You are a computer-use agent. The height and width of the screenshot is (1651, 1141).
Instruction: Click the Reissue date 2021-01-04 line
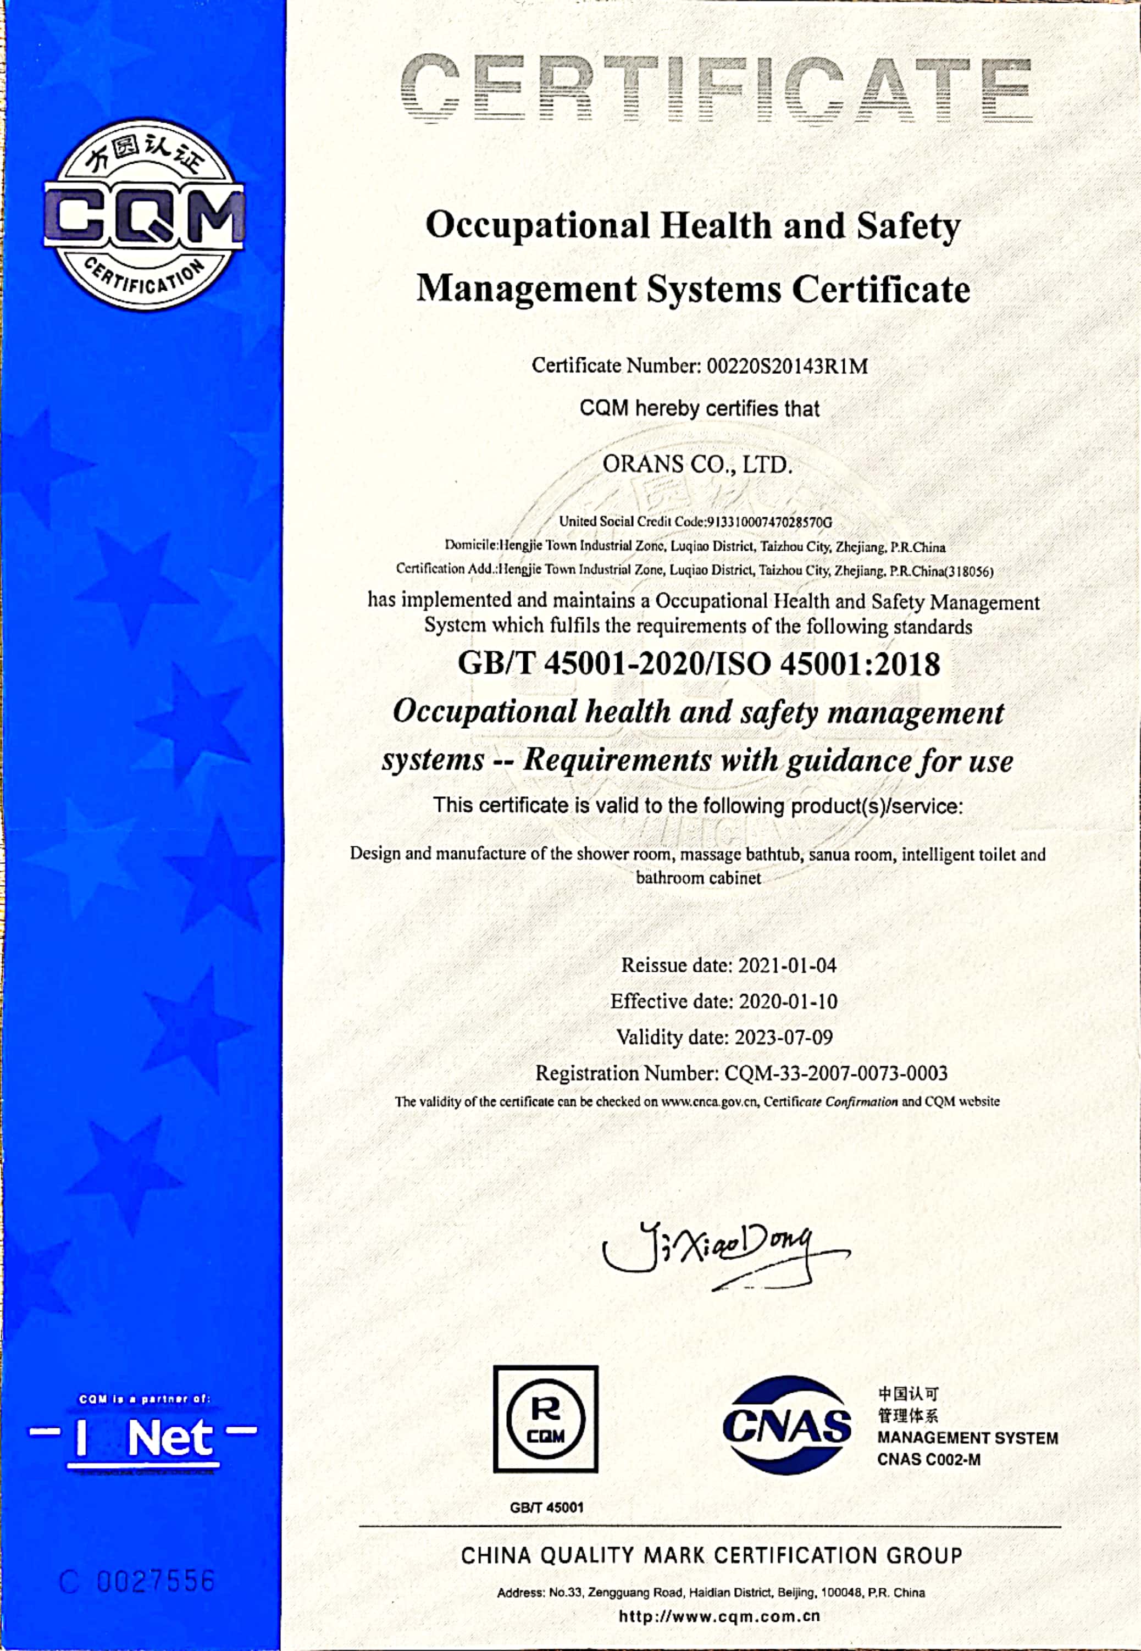728,966
